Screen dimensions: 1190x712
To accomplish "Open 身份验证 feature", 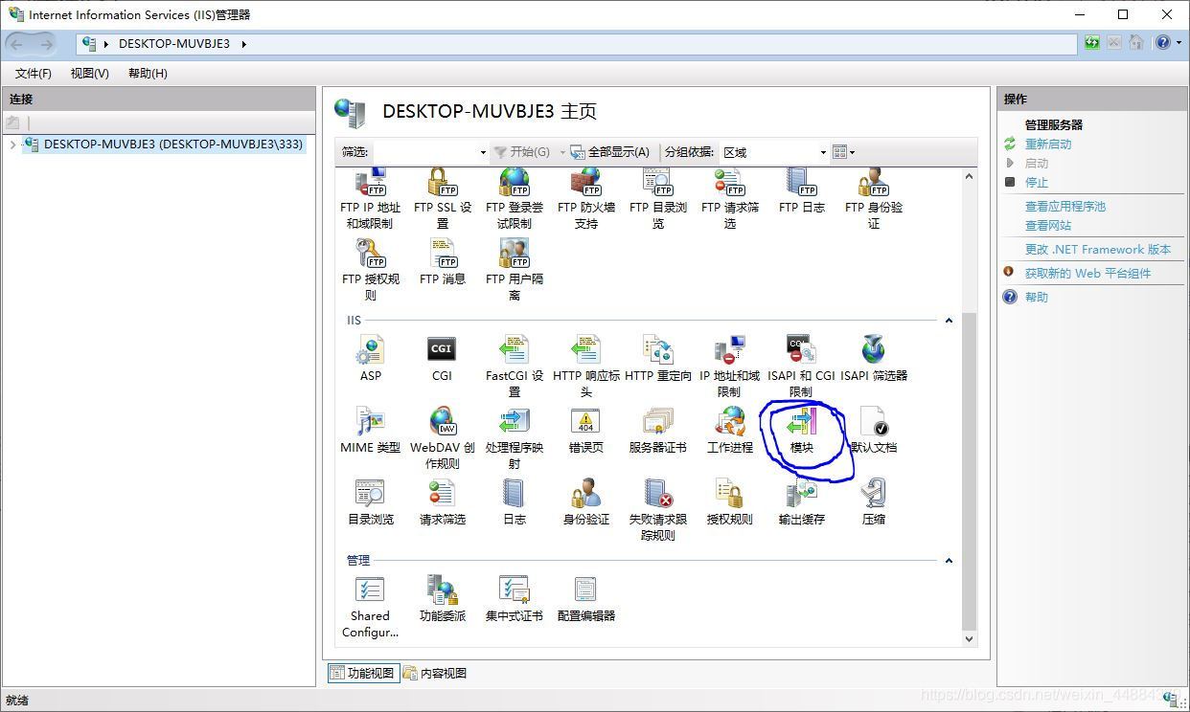I will 585,501.
